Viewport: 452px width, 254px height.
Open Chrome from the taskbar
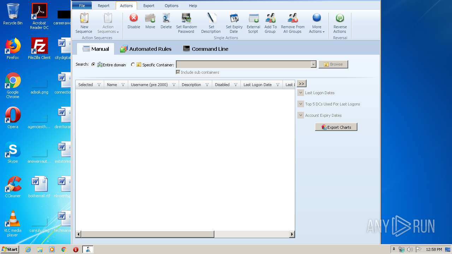pyautogui.click(x=64, y=249)
